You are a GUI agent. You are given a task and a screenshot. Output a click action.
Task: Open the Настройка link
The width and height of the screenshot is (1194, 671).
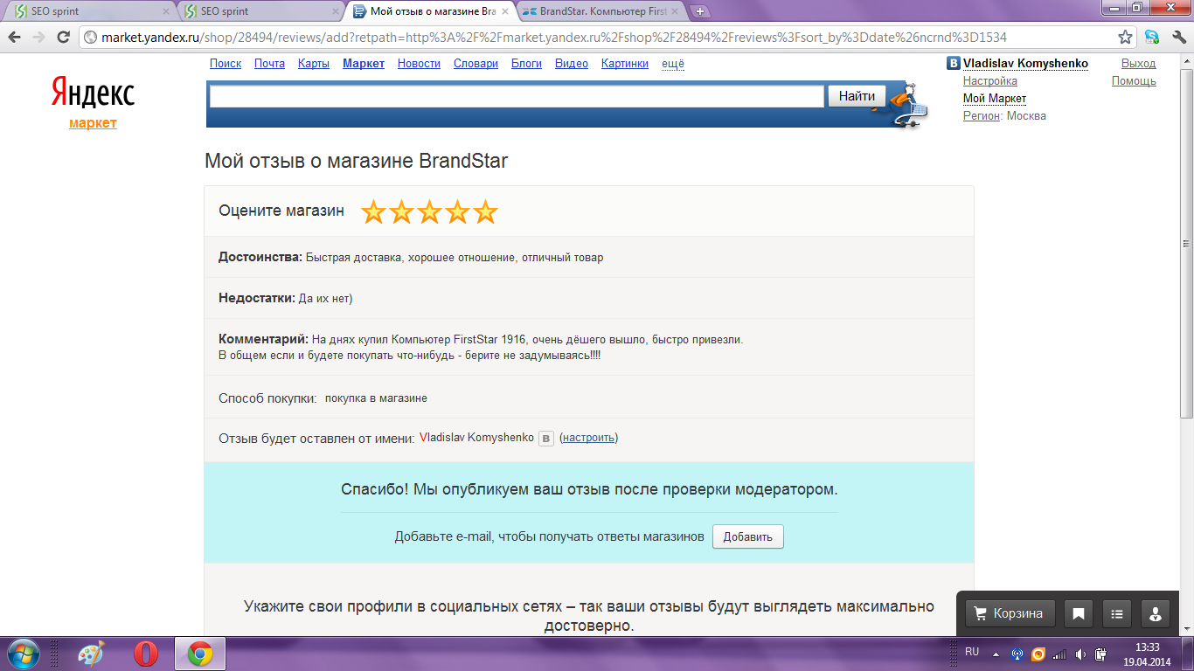pyautogui.click(x=990, y=81)
